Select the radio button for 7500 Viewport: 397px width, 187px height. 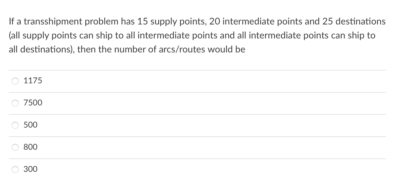(15, 103)
